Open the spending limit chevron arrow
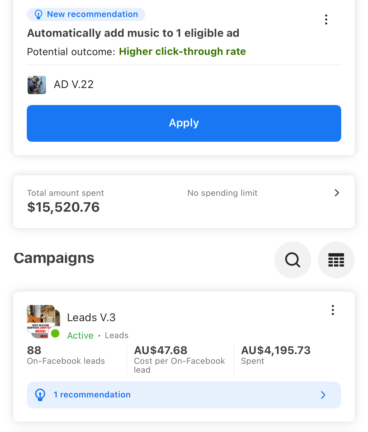Image resolution: width=368 pixels, height=432 pixels. [x=337, y=193]
